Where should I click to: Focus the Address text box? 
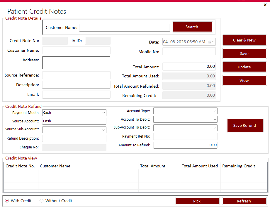[x=76, y=63]
